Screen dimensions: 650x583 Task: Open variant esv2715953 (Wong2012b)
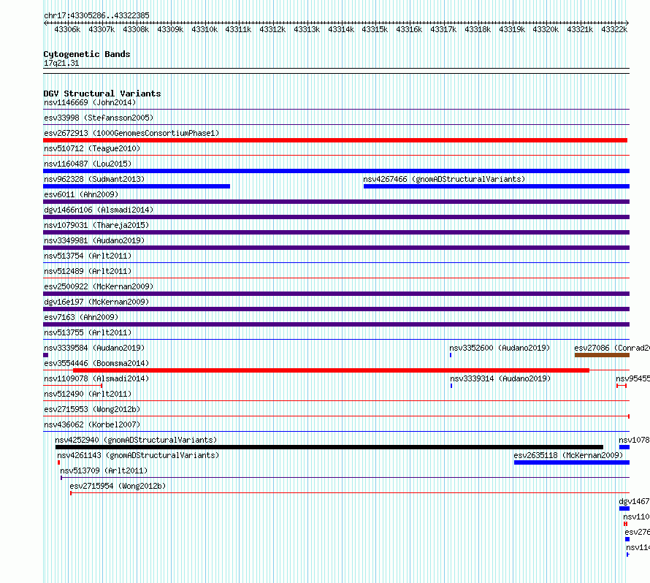click(92, 409)
